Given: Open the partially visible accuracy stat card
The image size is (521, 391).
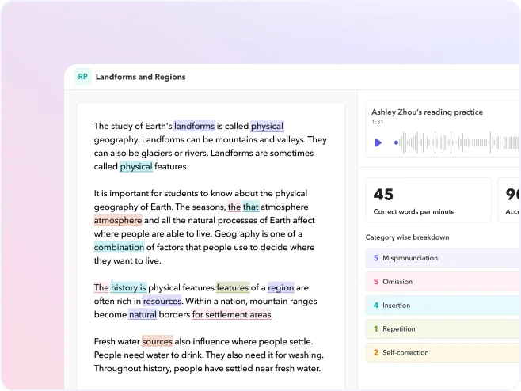Looking at the screenshot, I should pyautogui.click(x=511, y=200).
